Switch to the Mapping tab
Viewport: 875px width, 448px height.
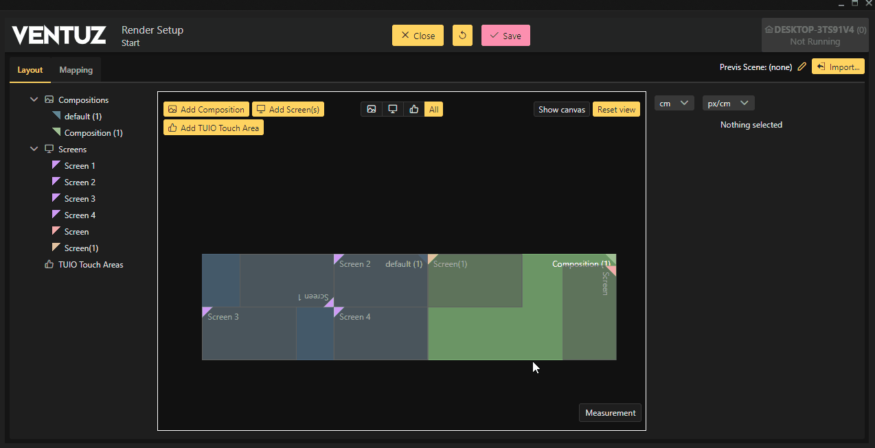click(x=76, y=70)
